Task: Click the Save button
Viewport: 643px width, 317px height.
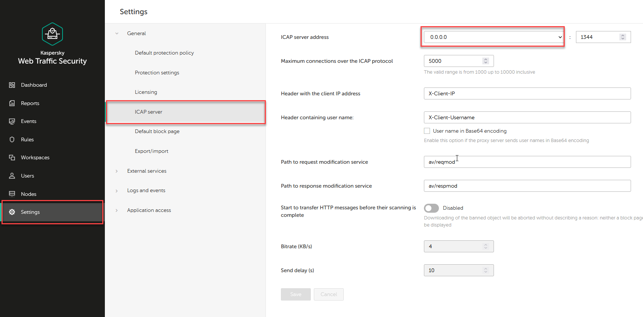Action: click(295, 294)
